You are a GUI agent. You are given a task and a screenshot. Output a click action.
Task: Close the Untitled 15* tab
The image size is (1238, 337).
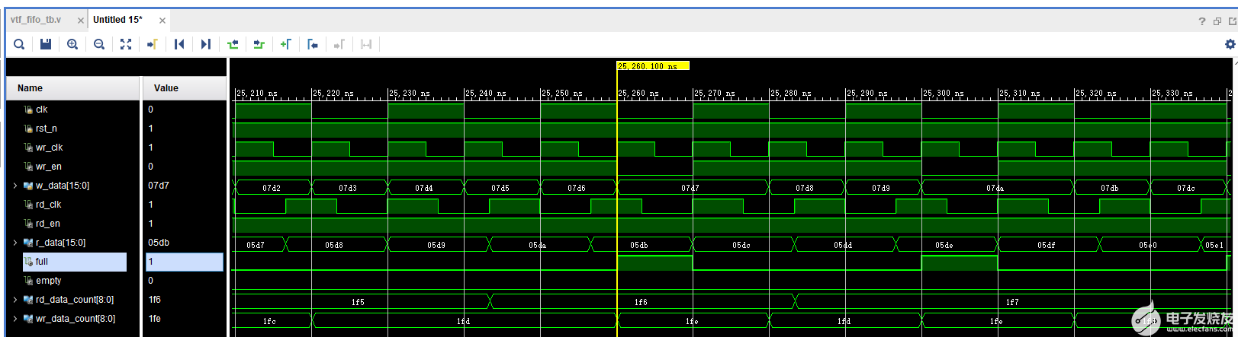click(162, 21)
